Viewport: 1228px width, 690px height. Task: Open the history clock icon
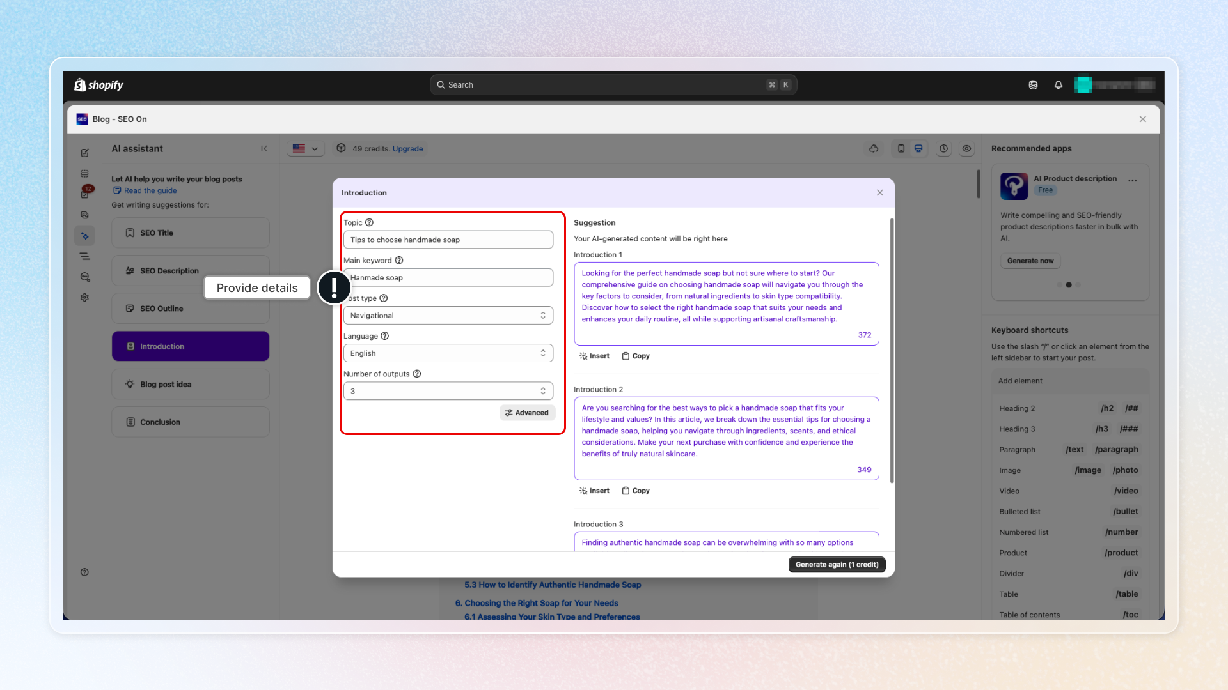click(943, 149)
